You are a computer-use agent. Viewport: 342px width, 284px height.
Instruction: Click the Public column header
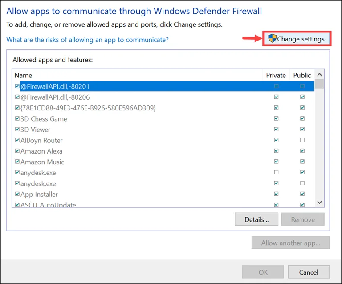[302, 75]
